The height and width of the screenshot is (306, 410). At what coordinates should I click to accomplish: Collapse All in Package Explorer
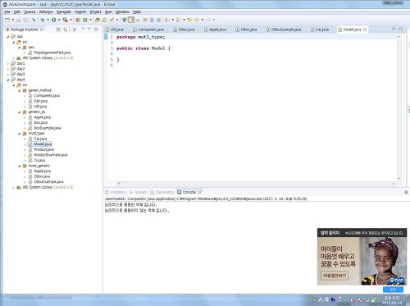58,30
